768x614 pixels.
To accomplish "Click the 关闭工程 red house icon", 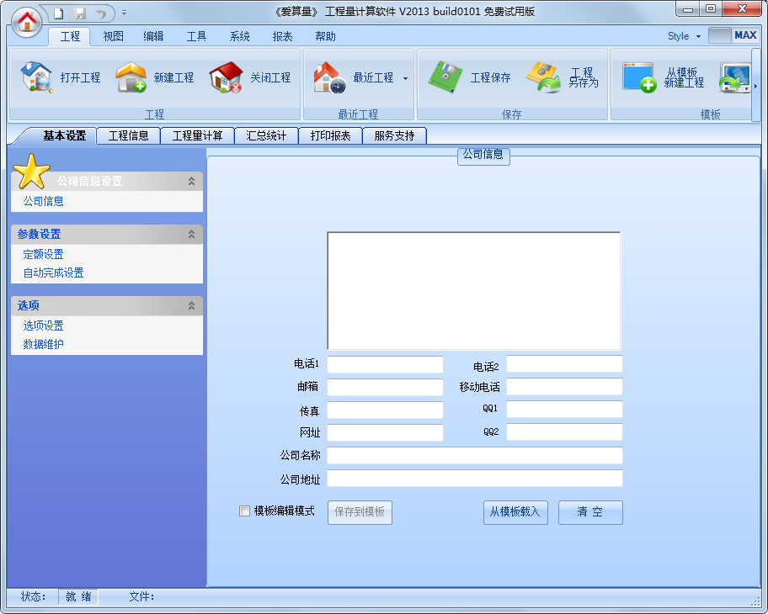I will 226,77.
